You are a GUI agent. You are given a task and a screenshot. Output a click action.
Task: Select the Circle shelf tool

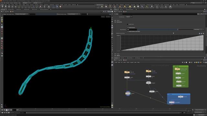[26, 7]
